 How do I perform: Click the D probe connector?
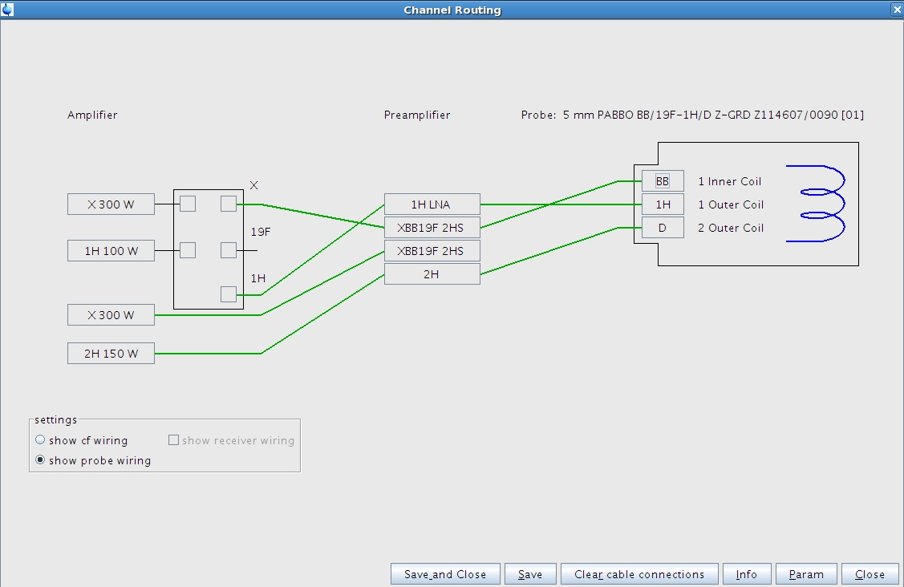click(663, 228)
